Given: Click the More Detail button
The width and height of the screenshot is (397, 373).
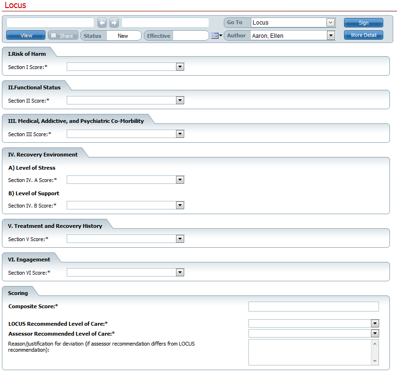Looking at the screenshot, I should [x=363, y=35].
